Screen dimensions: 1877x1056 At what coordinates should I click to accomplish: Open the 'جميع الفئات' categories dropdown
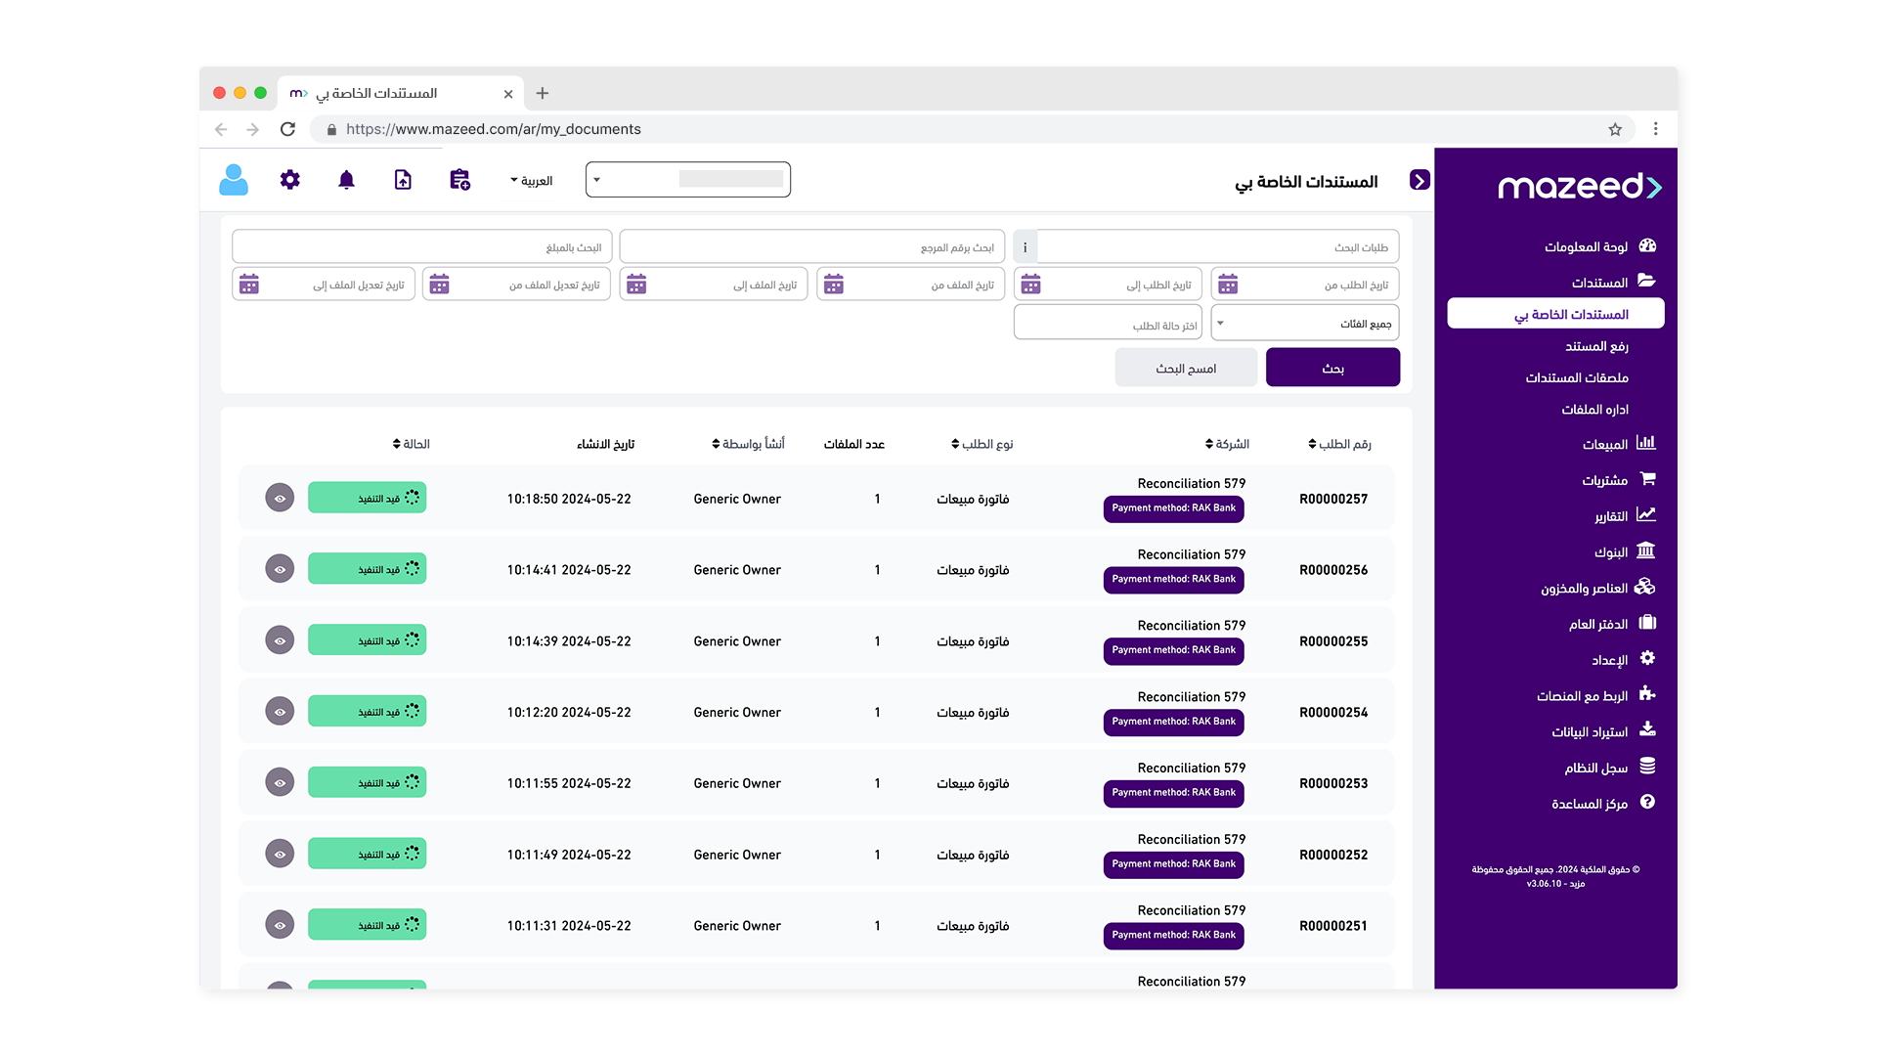[1304, 324]
